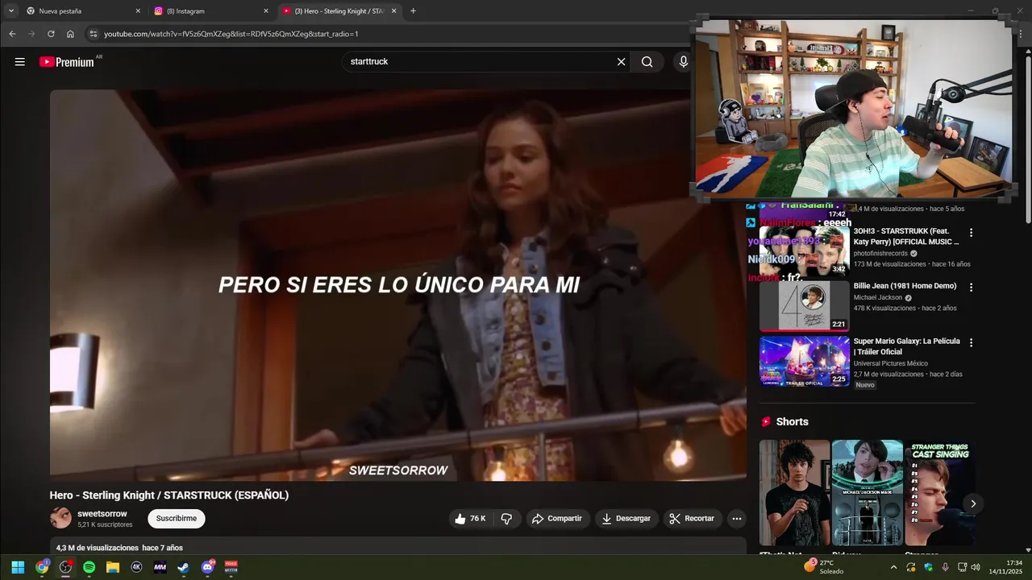Screen dimensions: 1032x580
Task: Open the 3OH!3 STARSTRUKK video thumbnail
Action: (x=805, y=251)
